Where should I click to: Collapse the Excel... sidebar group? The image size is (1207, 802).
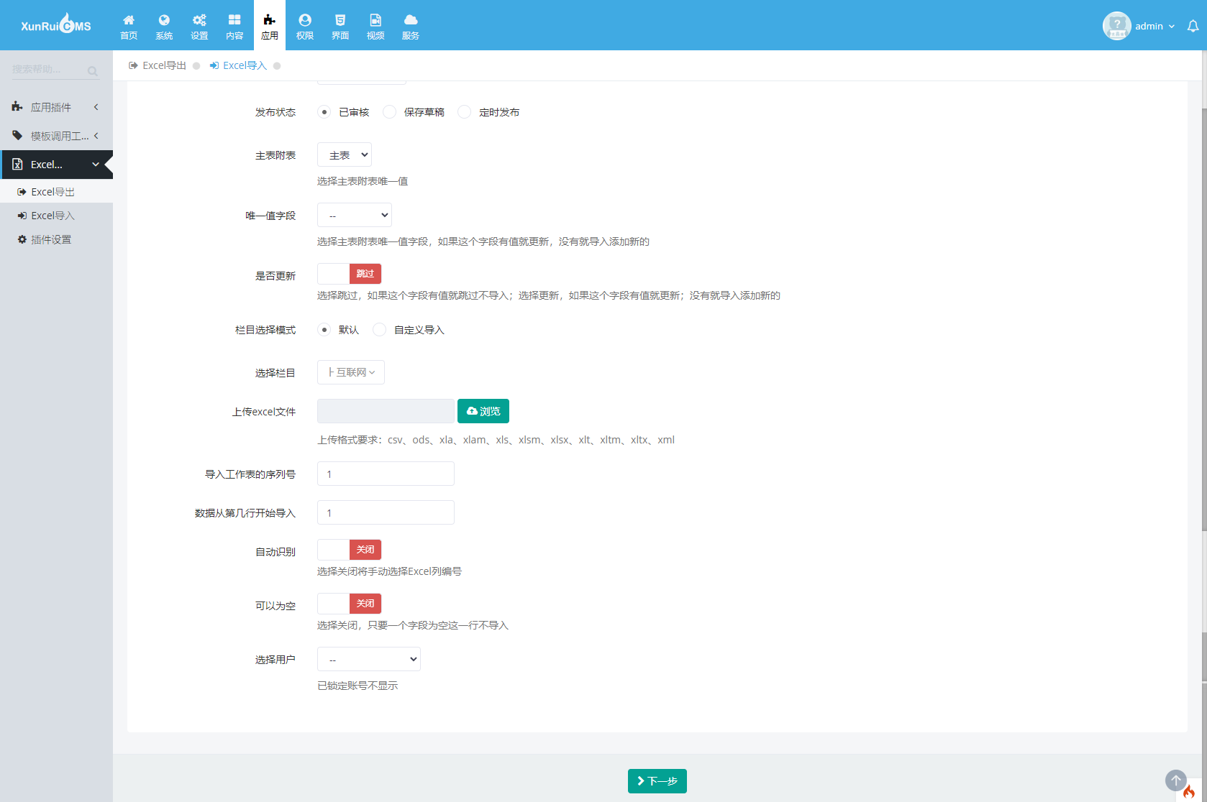(x=56, y=165)
